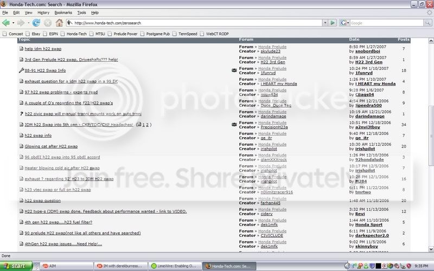Viewport: 434px width, 271px height.
Task: Click the green Go button beside address bar
Action: pos(333,23)
